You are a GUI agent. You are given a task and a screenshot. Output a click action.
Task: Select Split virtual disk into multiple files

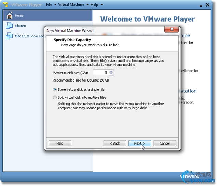point(55,97)
